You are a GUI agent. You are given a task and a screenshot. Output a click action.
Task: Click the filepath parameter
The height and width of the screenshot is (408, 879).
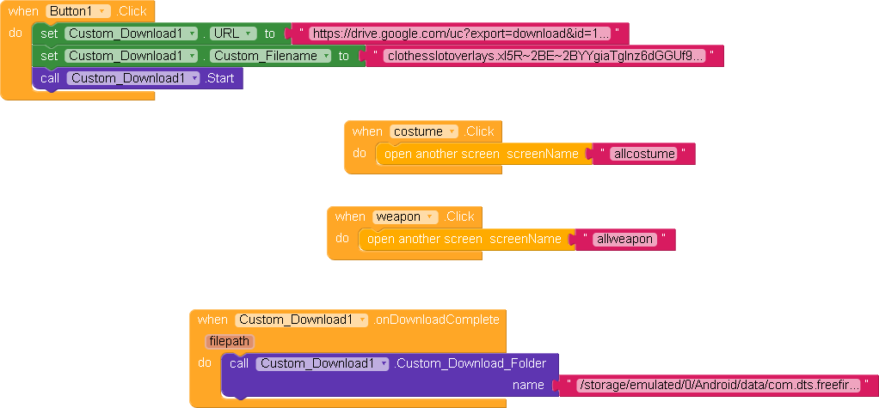point(229,341)
